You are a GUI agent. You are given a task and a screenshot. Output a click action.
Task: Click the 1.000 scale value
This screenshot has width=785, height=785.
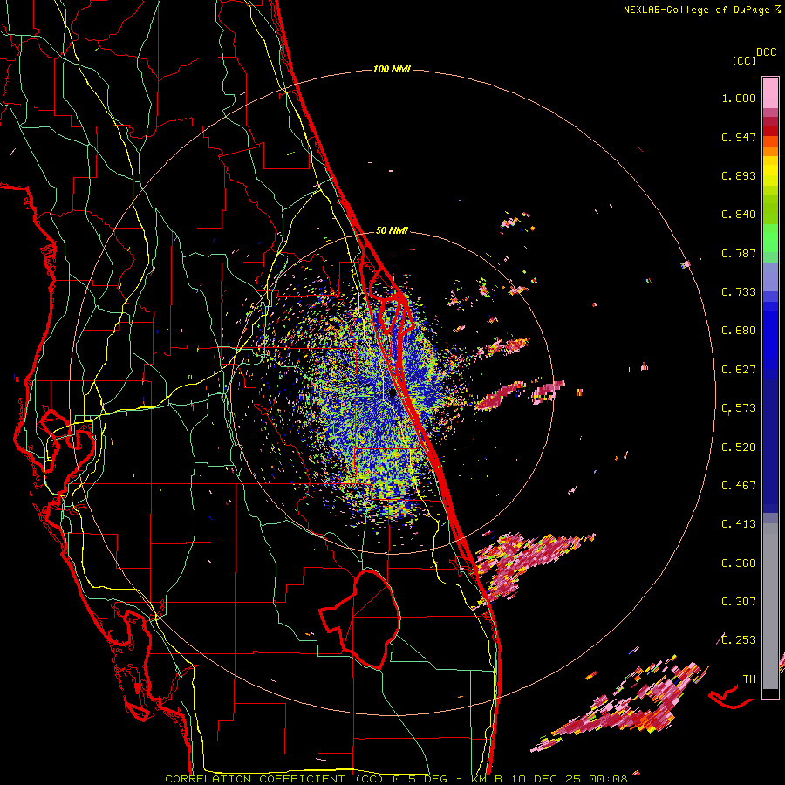coord(739,98)
